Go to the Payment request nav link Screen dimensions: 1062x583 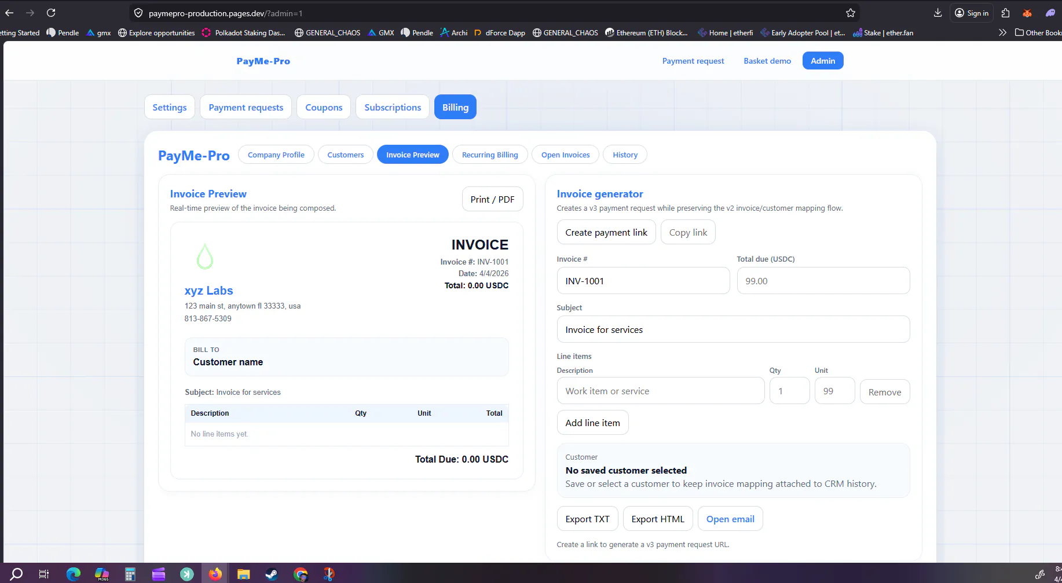[x=693, y=61]
